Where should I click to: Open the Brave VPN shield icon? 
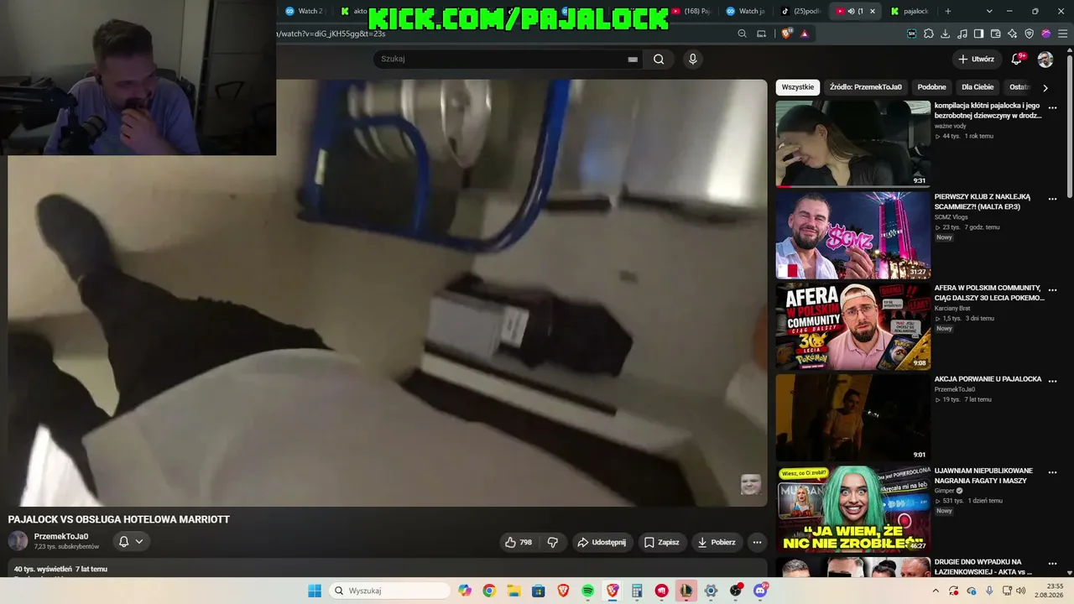1030,34
